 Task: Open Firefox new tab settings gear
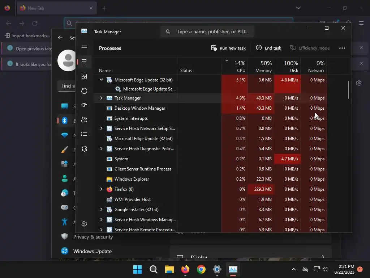point(359,83)
